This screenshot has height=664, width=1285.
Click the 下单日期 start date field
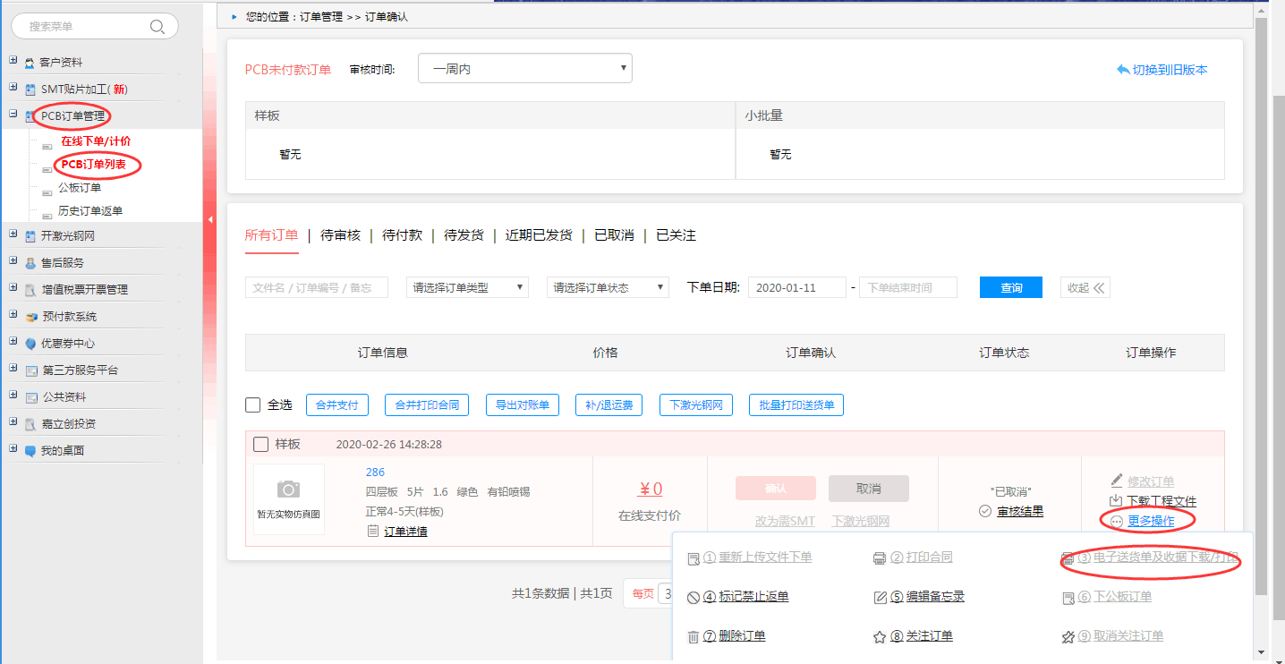point(796,287)
